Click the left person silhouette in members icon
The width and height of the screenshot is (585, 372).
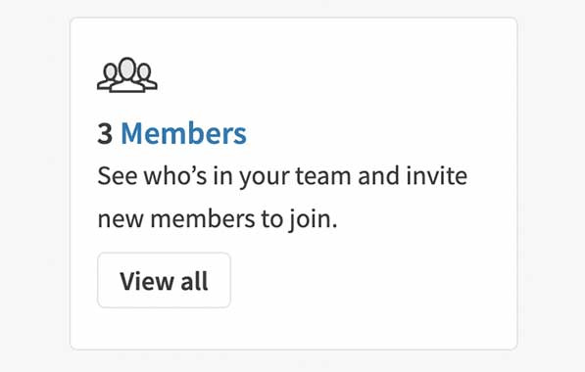click(108, 76)
